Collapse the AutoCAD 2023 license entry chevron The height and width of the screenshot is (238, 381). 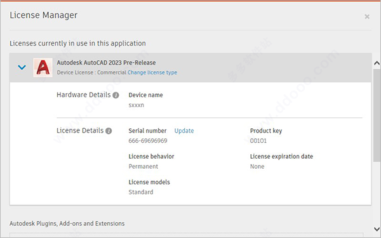[22, 67]
